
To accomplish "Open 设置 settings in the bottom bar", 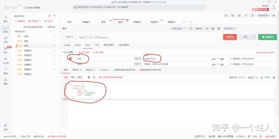I will (x=212, y=136).
